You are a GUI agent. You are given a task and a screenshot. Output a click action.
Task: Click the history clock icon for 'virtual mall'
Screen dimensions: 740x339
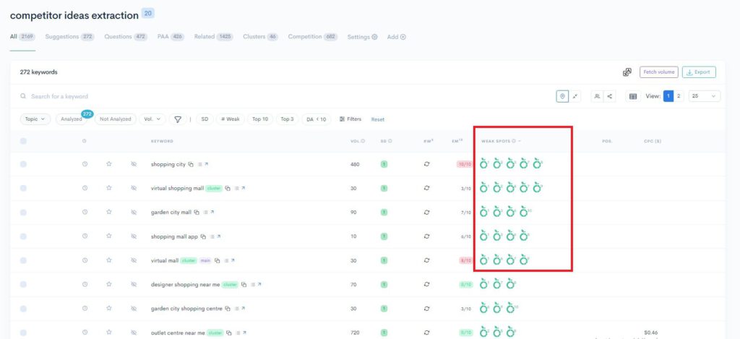point(85,260)
